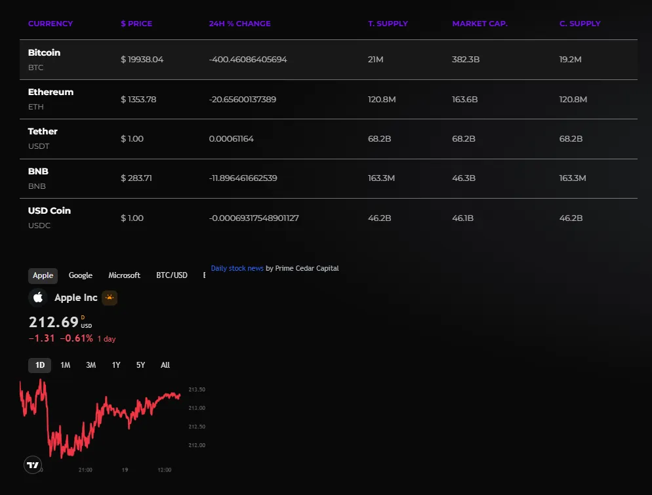Choose the 3M time range
652x495 pixels.
click(91, 365)
